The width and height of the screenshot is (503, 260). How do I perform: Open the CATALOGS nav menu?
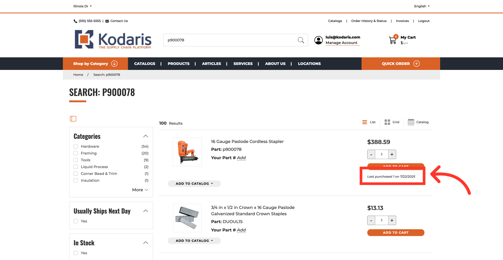[145, 64]
